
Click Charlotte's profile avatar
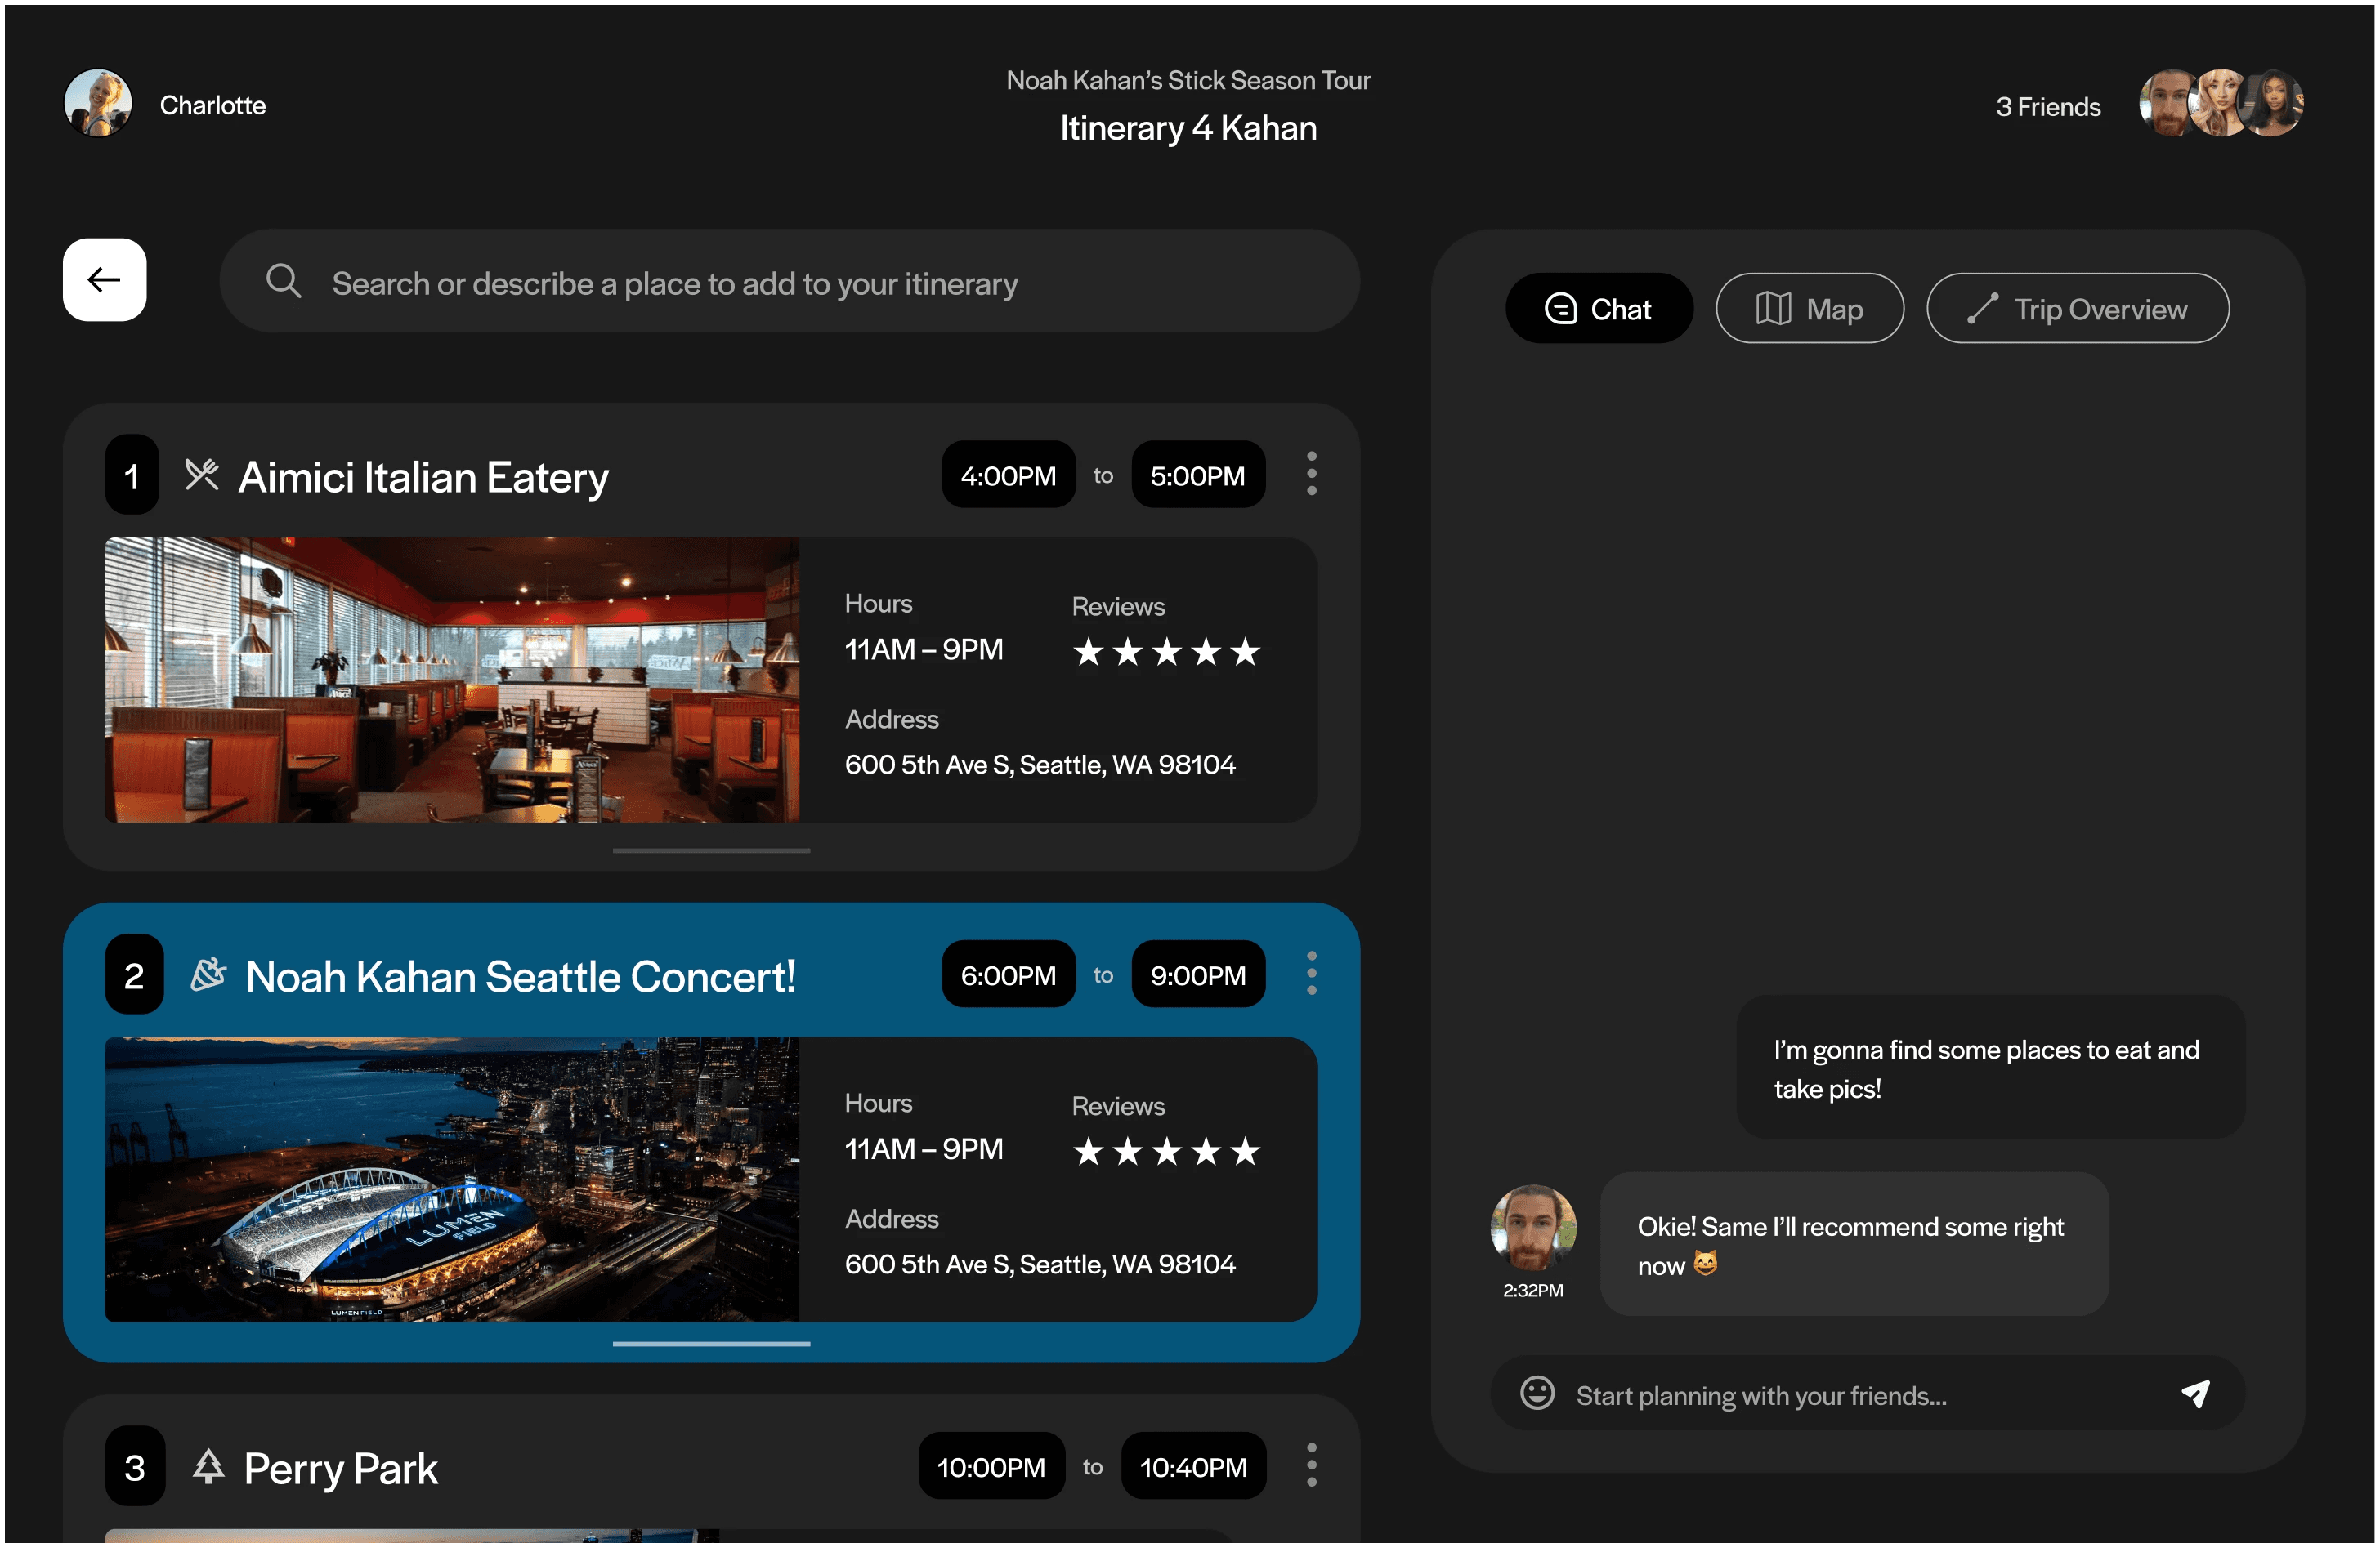tap(98, 103)
